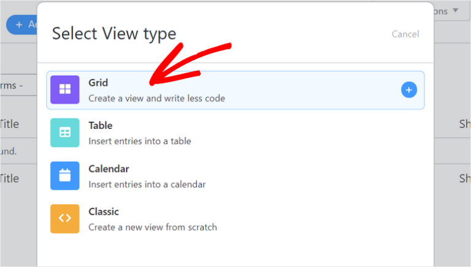Click the purple Grid view icon
The width and height of the screenshot is (471, 267).
tap(65, 90)
